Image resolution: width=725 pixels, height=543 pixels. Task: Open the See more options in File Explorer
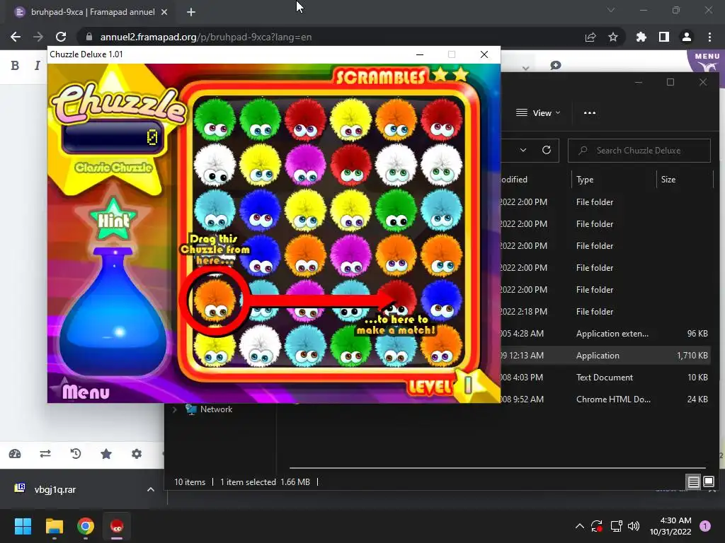point(590,112)
